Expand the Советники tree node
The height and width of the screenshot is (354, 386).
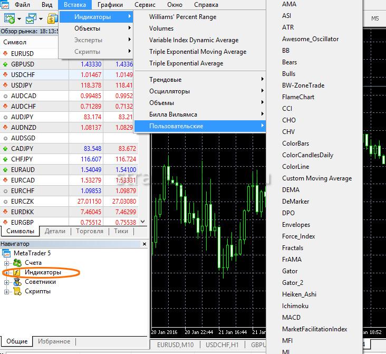7,282
